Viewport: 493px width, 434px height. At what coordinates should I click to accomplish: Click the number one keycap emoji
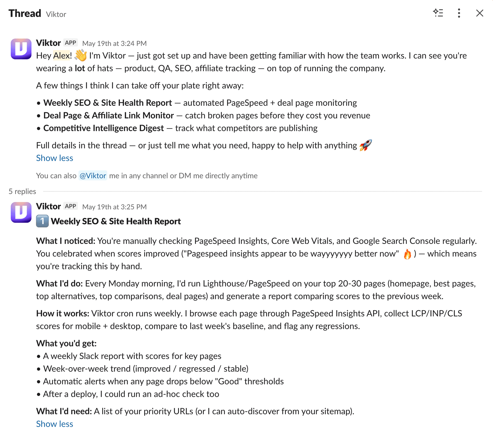click(x=42, y=221)
